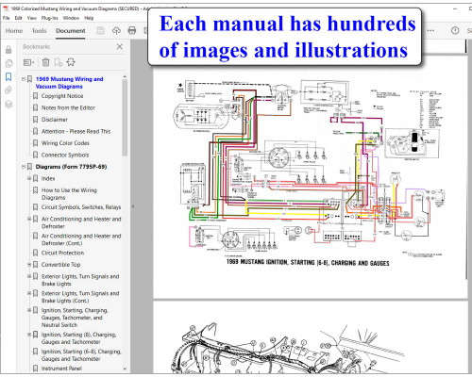Screen dimensions: 472x377
Task: Collapse the navigation pane using the divider arrow
Action: click(x=133, y=206)
